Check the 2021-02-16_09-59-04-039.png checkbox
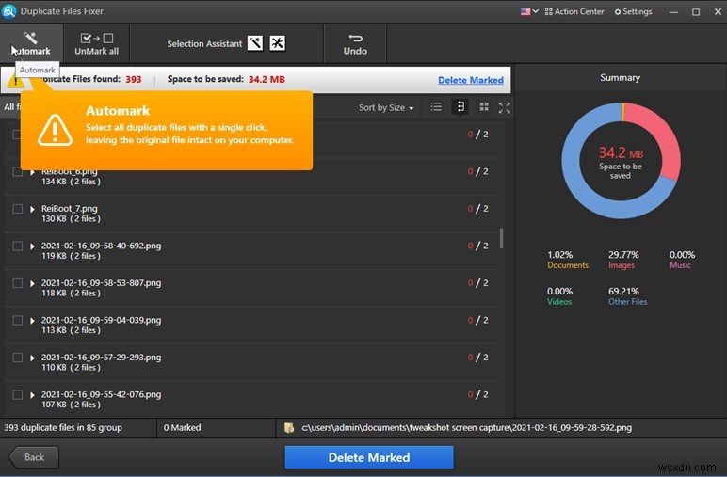Viewport: 727px width, 477px height. 18,320
